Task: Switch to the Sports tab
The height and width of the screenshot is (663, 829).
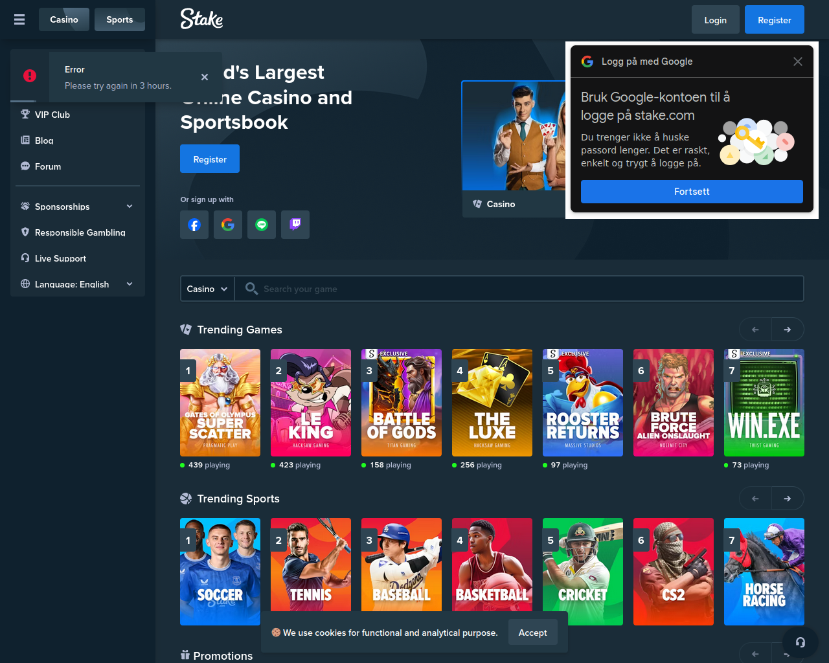Action: pyautogui.click(x=120, y=19)
